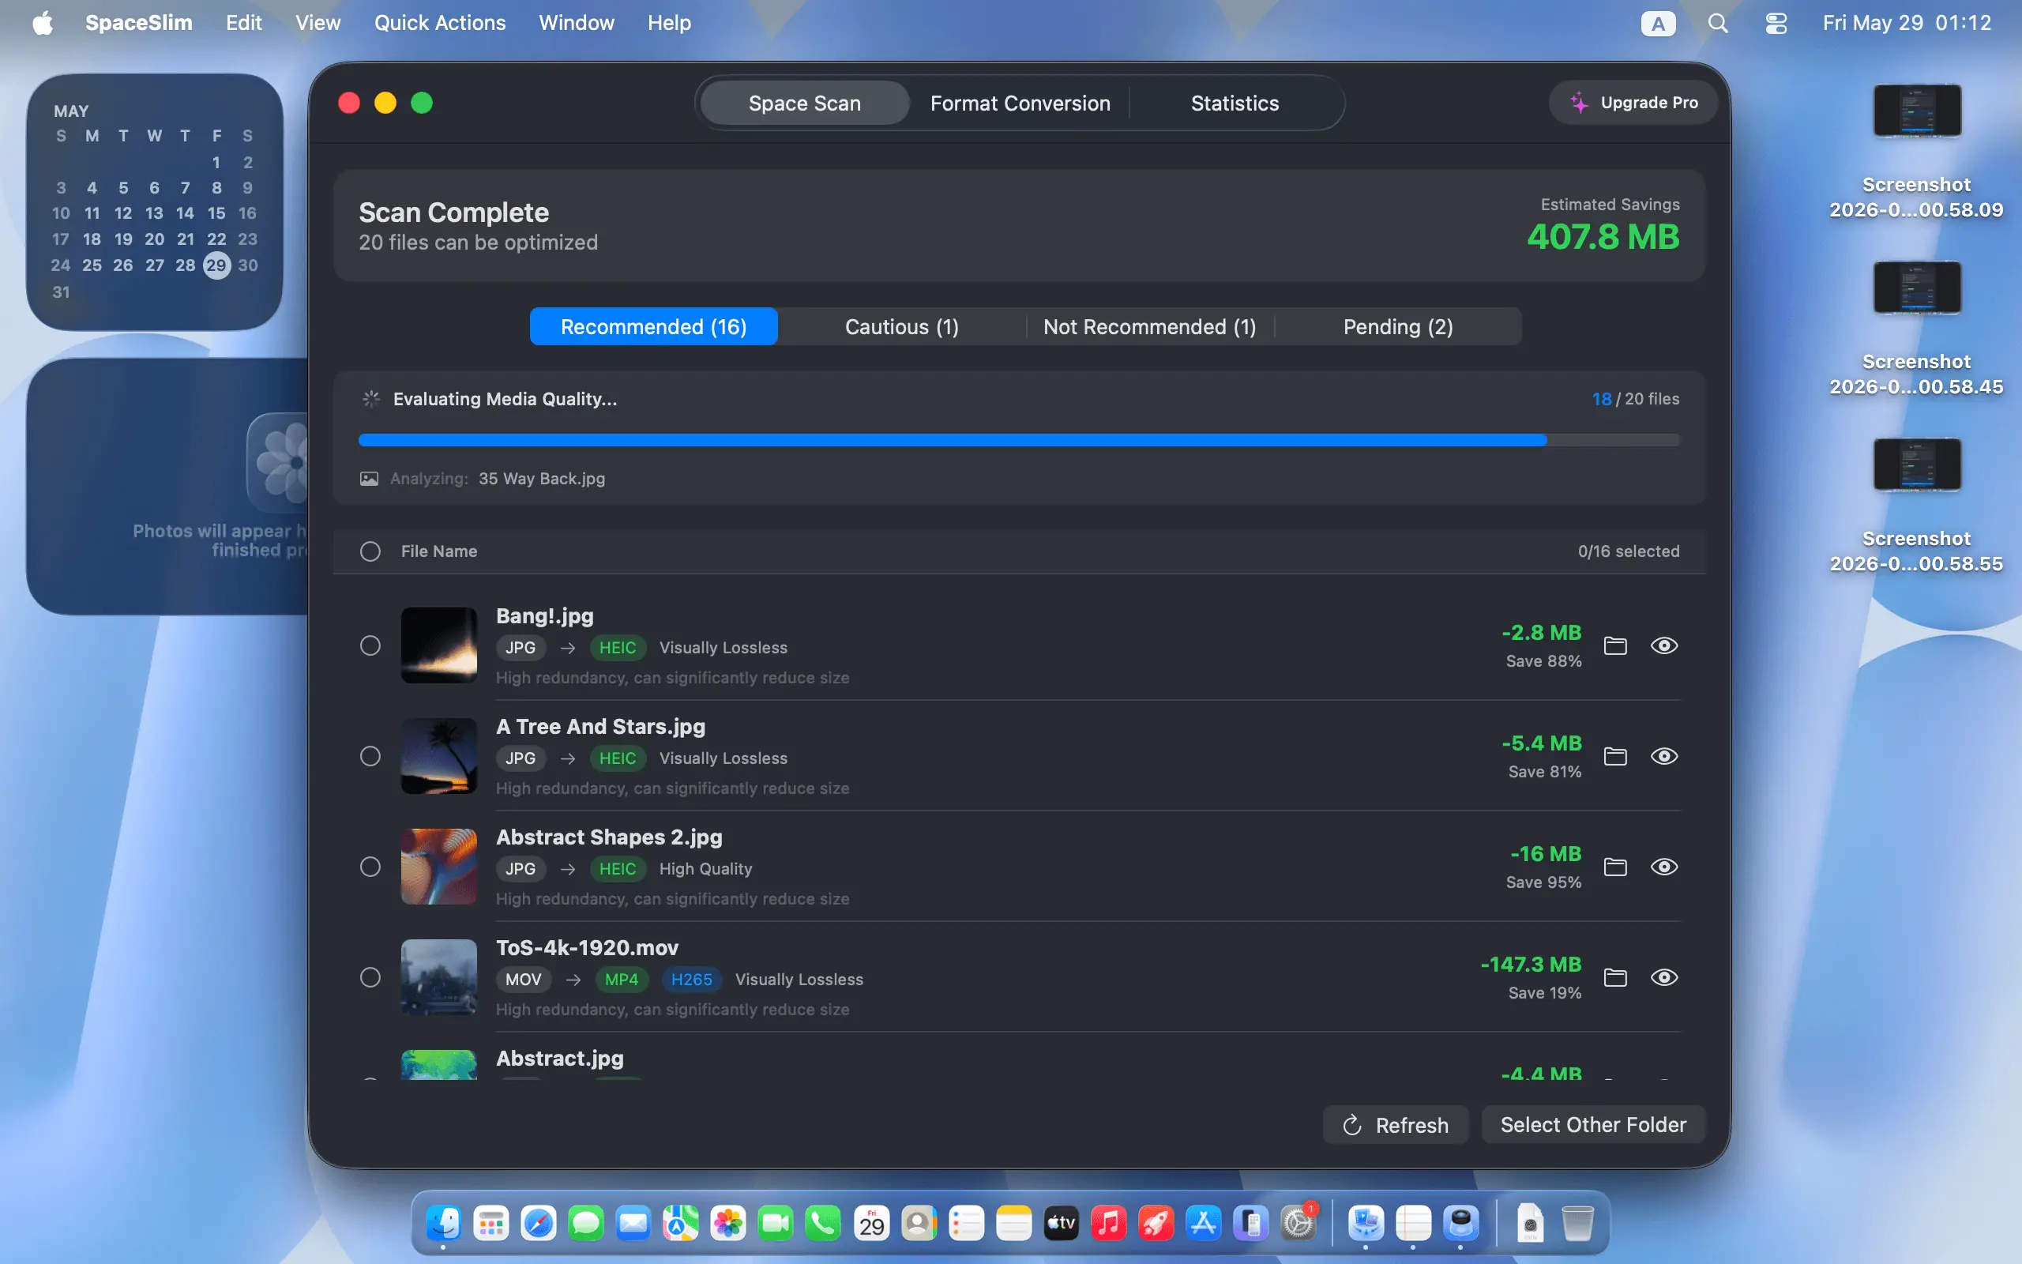
Task: Open the Apple menu
Action: (43, 23)
